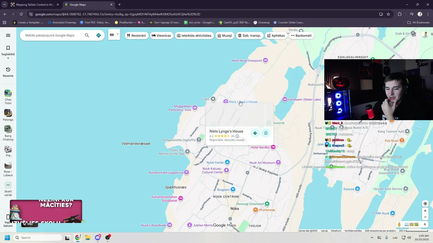Viewport: 433px width, 243px height.
Task: Select terrain layer thumbnail
Action: point(412,224)
